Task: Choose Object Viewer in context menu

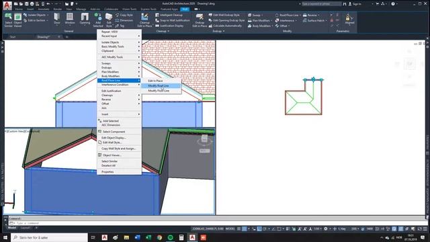Action: click(x=120, y=155)
